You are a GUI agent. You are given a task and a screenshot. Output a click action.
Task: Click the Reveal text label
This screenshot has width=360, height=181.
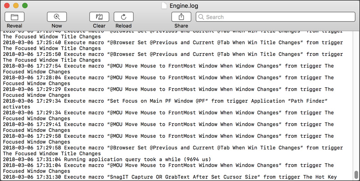(x=14, y=26)
